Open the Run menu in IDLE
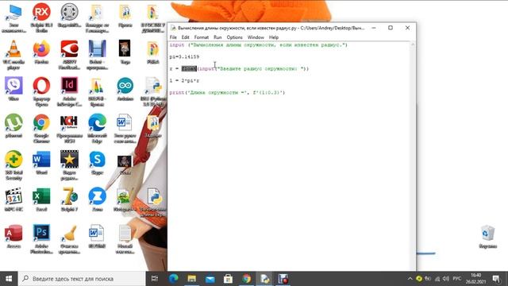The image size is (508, 286). pyautogui.click(x=217, y=37)
